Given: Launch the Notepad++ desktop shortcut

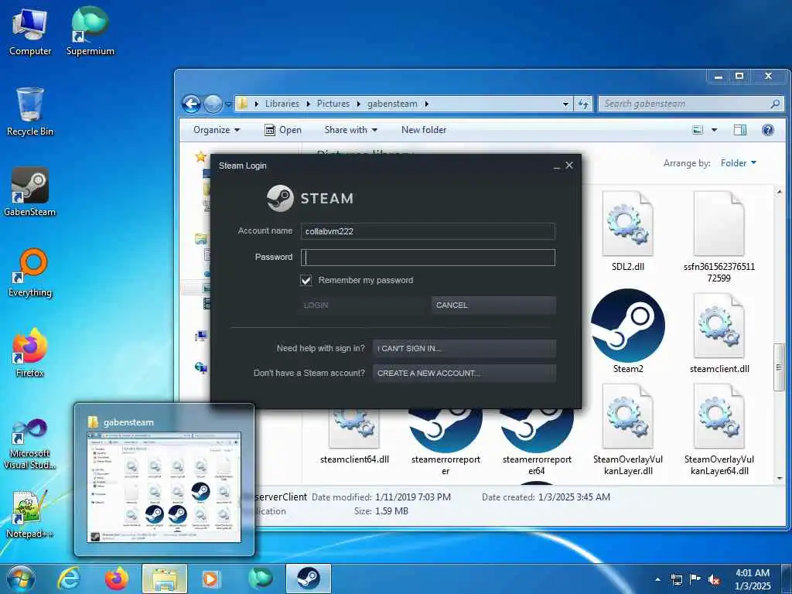Looking at the screenshot, I should coord(30,514).
